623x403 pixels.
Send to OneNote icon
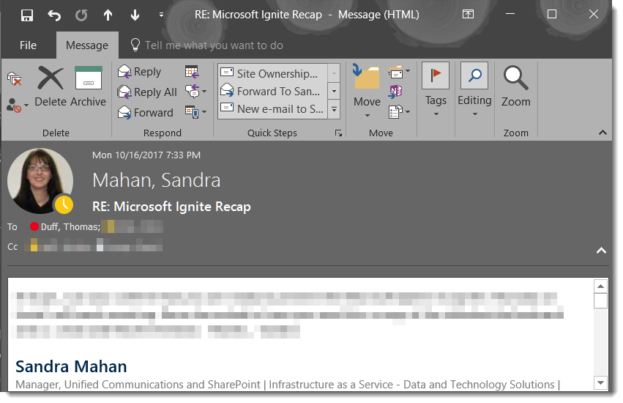click(396, 92)
